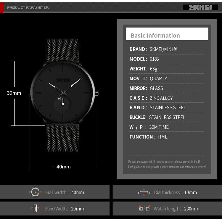Click the Watch length 230mm value
Screen dimensions: 222x222
pos(191,209)
